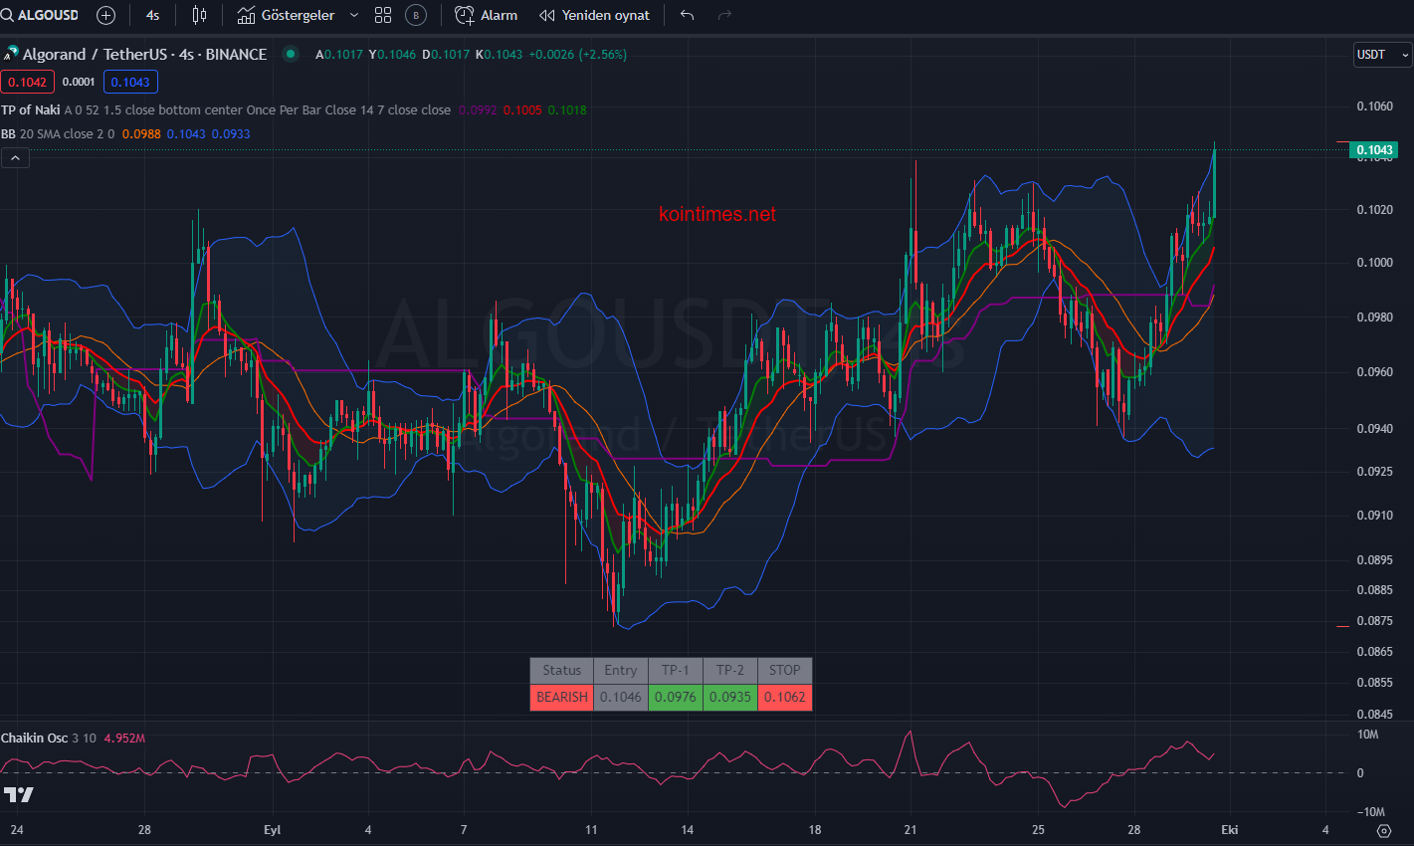Image resolution: width=1414 pixels, height=846 pixels.
Task: Click the red 0.1042 sell price button
Action: pos(28,82)
